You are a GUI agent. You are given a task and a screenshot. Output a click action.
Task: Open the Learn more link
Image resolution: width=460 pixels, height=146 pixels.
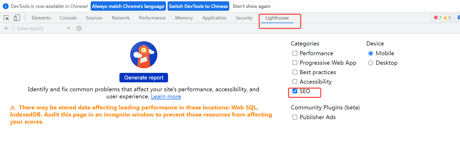coord(166,97)
